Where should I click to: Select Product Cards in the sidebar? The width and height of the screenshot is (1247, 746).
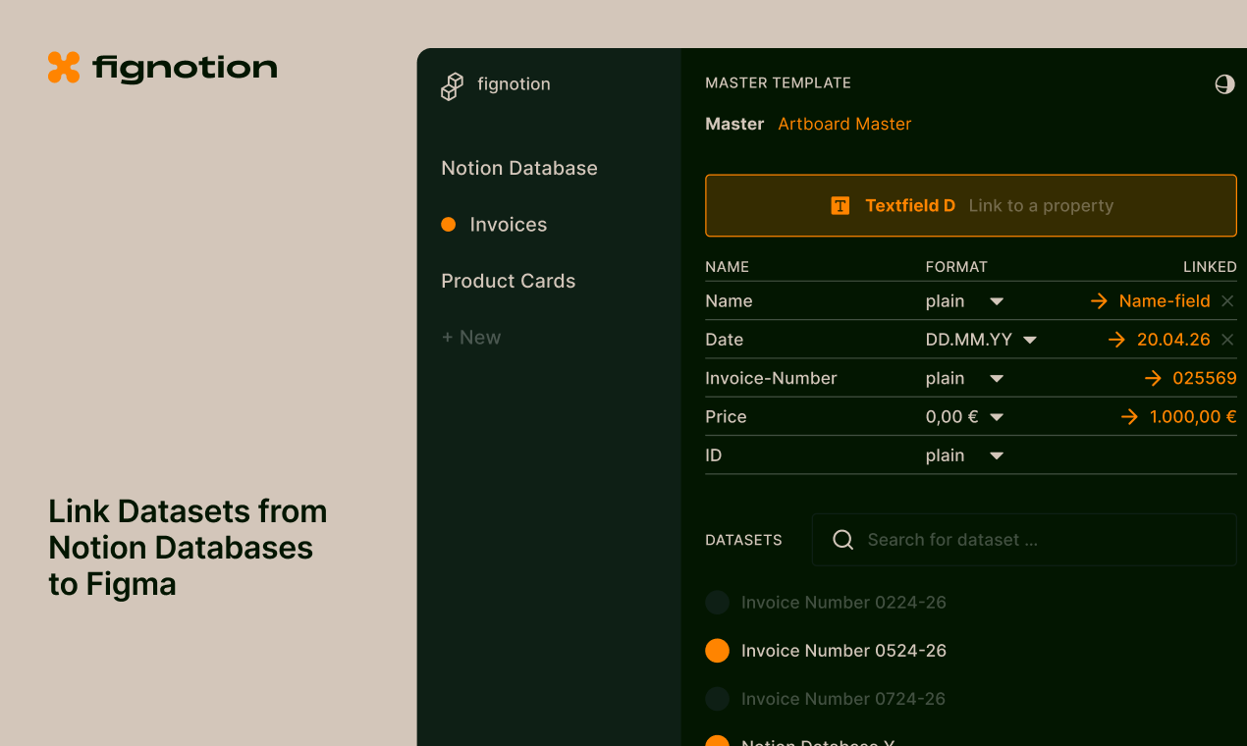pyautogui.click(x=509, y=281)
